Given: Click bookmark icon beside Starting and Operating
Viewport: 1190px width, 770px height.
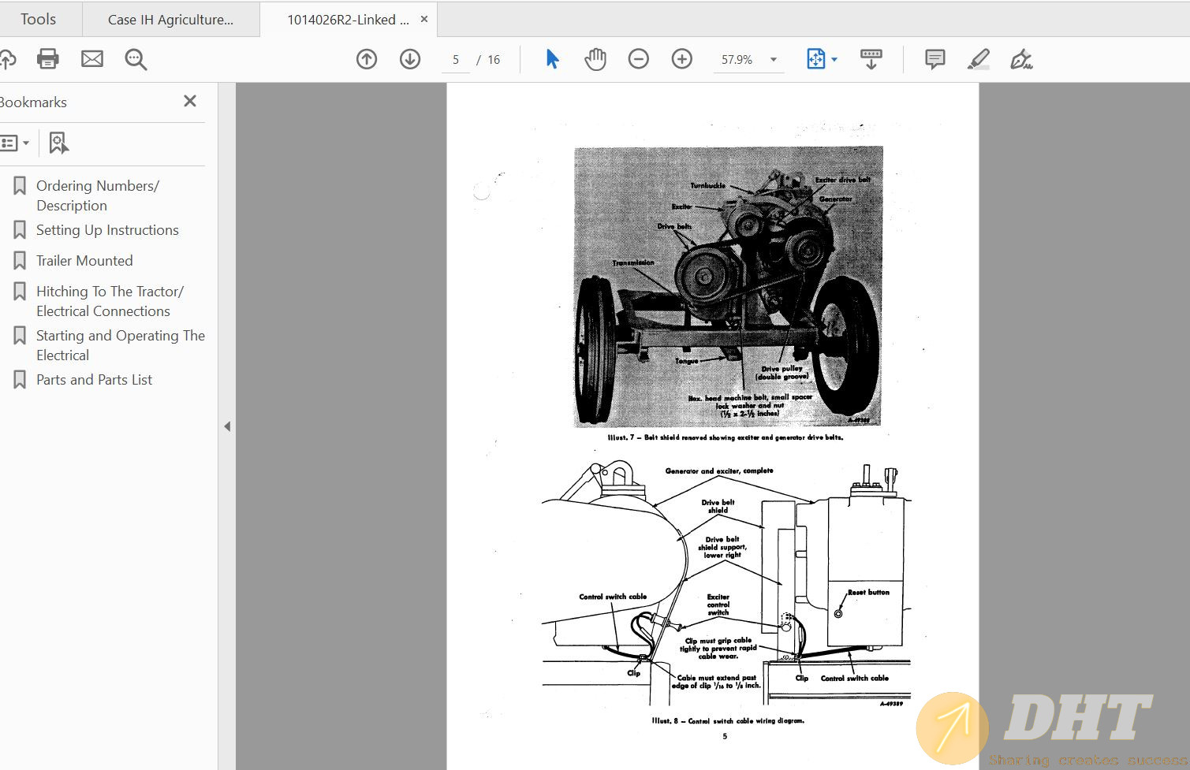Looking at the screenshot, I should point(20,335).
